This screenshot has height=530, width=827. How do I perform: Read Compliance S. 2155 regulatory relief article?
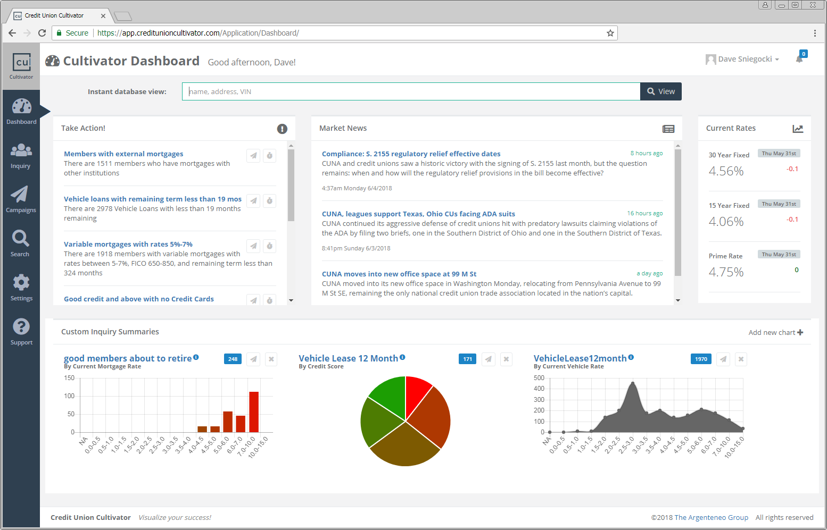411,154
